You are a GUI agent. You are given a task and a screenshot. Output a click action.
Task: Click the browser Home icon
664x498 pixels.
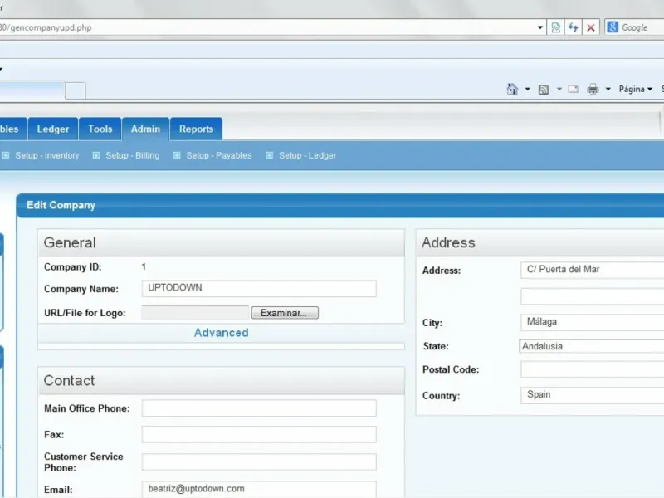[512, 89]
